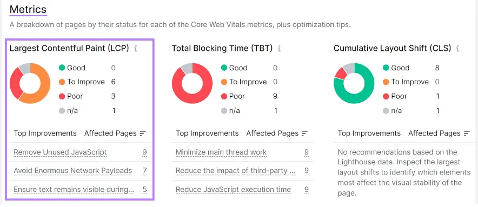Open Reduce JavaScript execution time recommendation
The image size is (478, 207).
(x=233, y=190)
